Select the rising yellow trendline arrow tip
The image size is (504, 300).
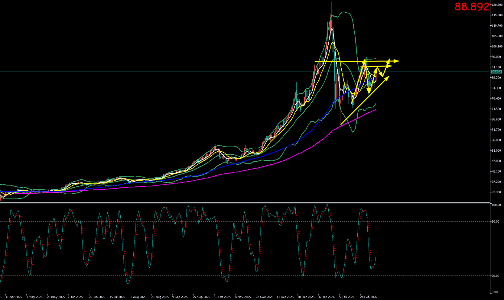387,78
